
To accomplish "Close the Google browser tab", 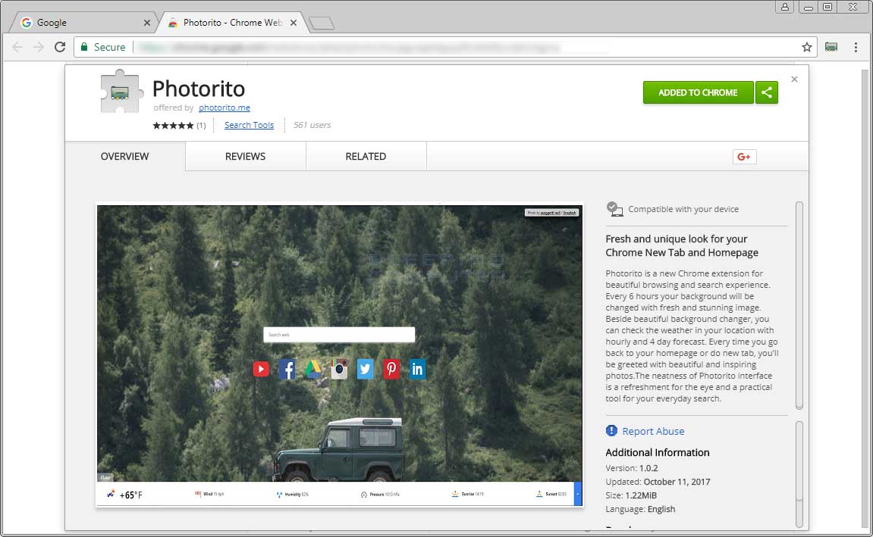I will (x=147, y=23).
